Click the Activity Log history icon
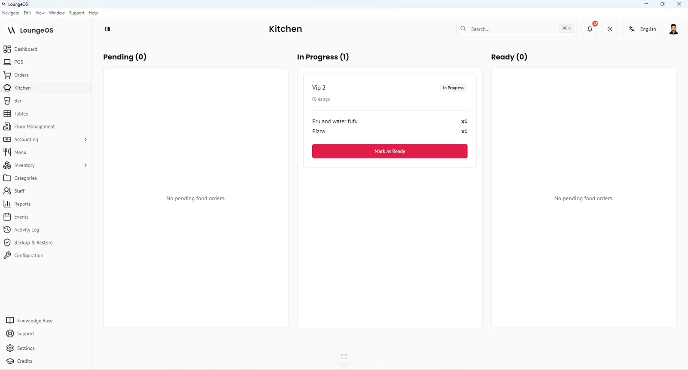This screenshot has height=370, width=688. click(x=7, y=229)
